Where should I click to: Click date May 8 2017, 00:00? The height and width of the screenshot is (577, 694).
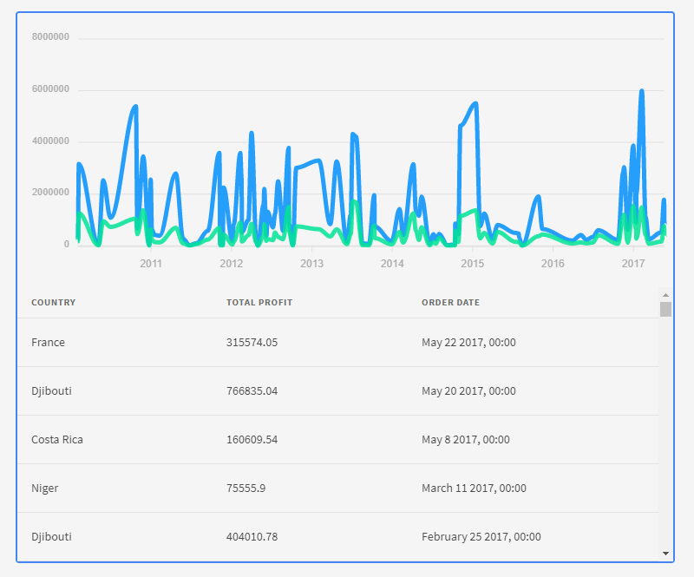[x=466, y=440]
